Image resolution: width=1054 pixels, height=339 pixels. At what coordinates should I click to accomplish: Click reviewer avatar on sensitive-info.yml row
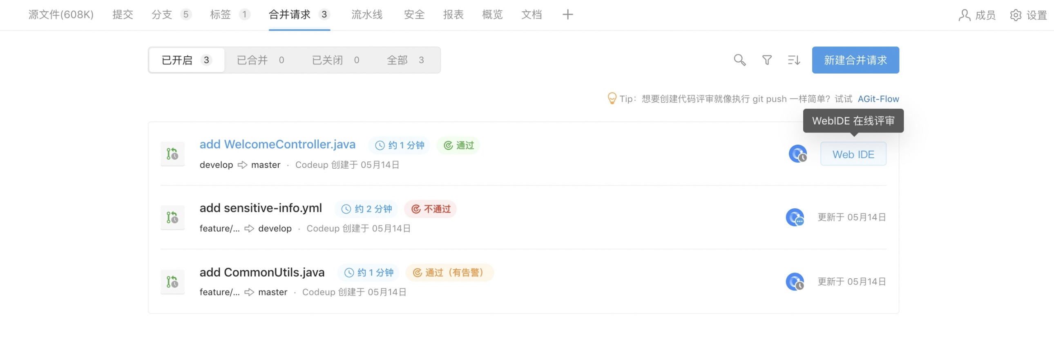point(795,218)
